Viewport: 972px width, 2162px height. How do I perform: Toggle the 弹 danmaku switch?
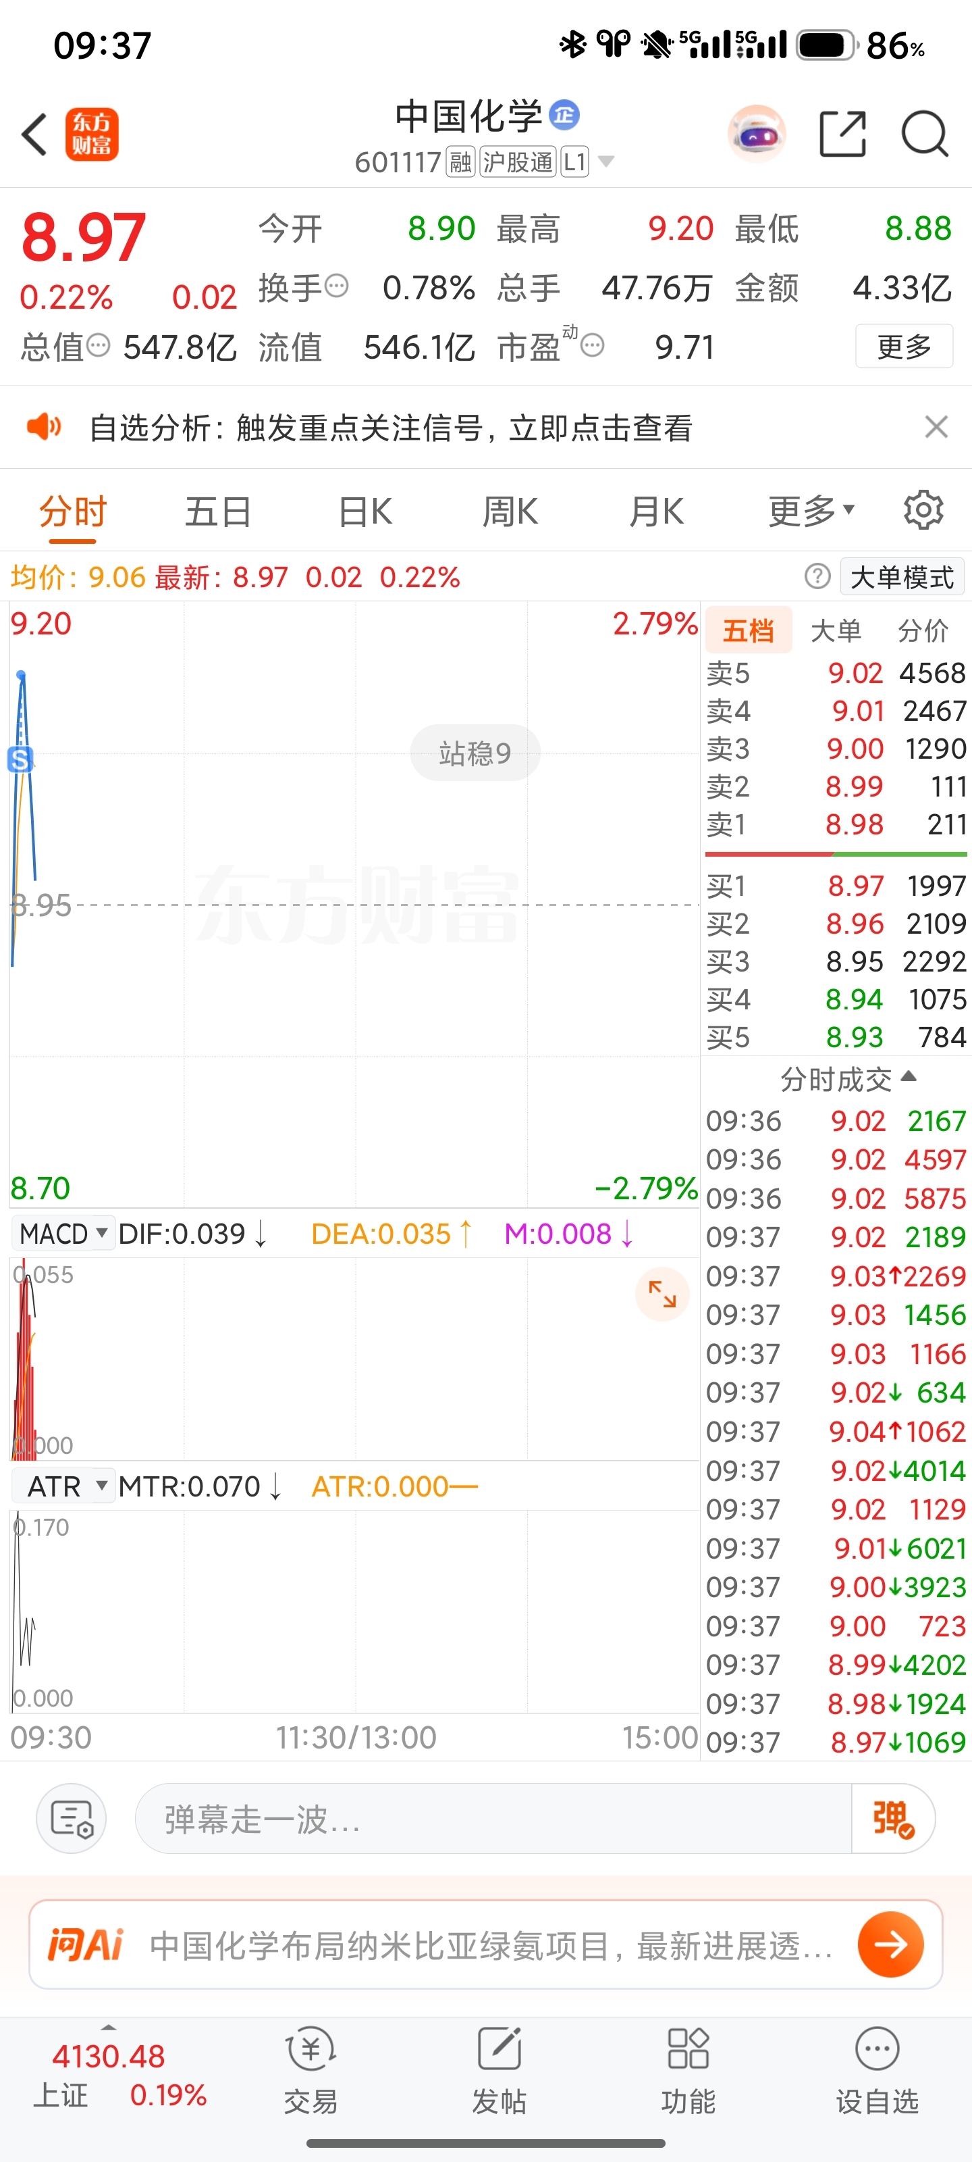[892, 1819]
